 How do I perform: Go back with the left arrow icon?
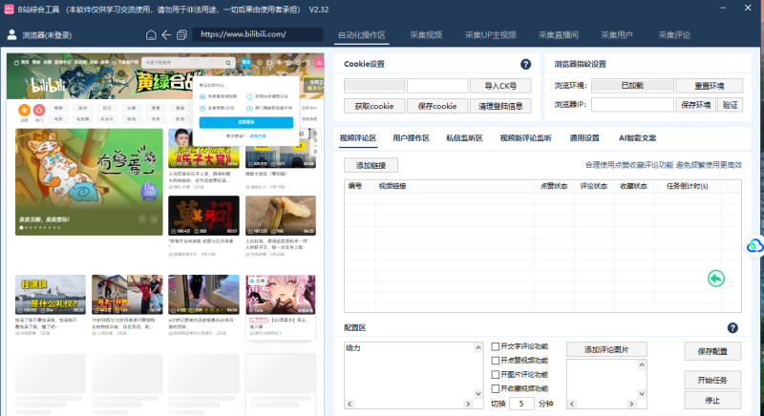pyautogui.click(x=166, y=35)
